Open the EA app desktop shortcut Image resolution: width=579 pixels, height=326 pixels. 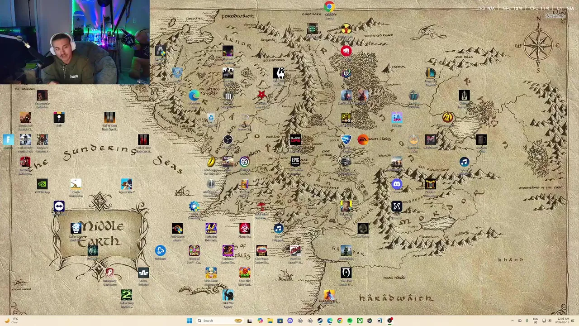point(363,140)
